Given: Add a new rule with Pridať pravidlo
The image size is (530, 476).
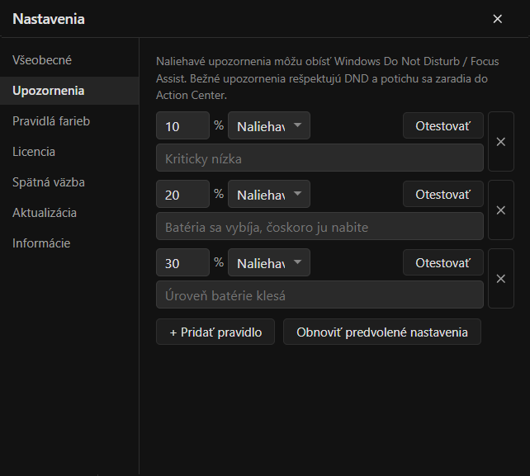Looking at the screenshot, I should point(215,332).
